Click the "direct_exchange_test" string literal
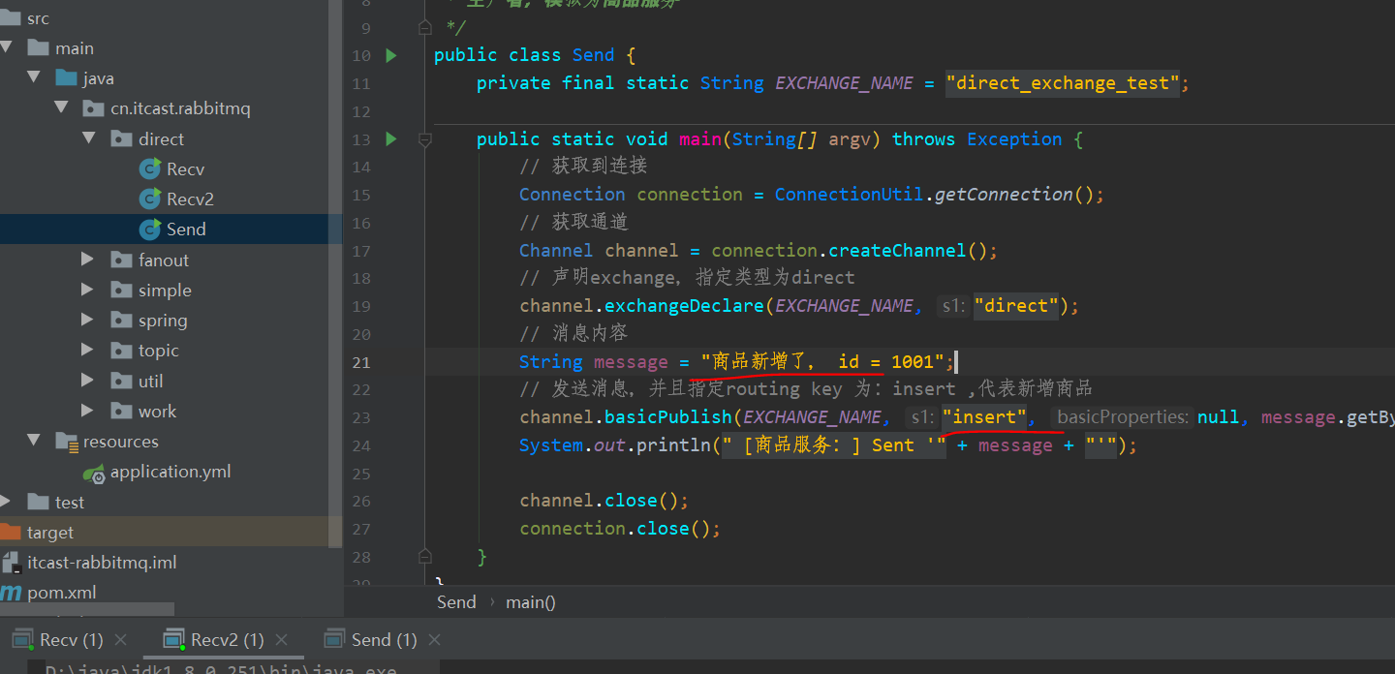Screen dimensions: 1395x674 pos(1063,83)
